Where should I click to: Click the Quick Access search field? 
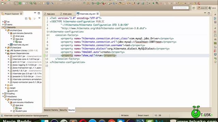point(181,8)
